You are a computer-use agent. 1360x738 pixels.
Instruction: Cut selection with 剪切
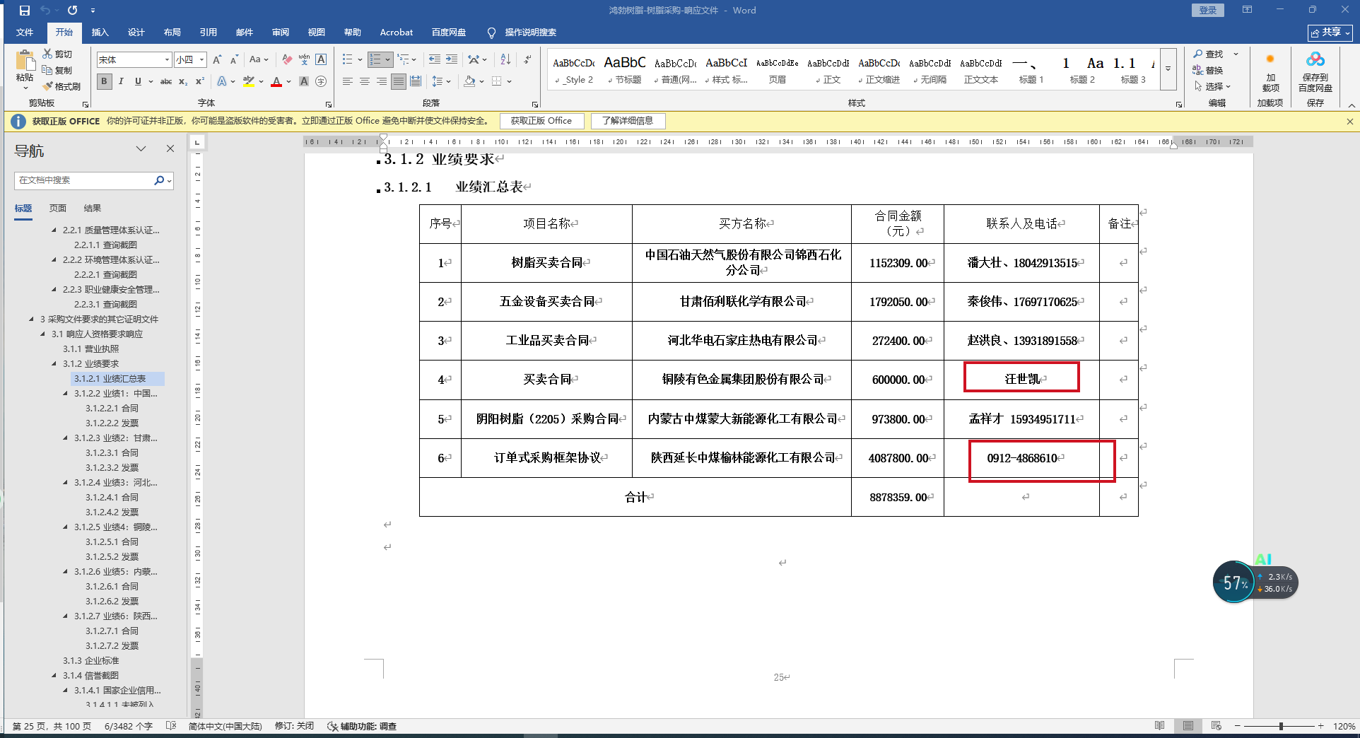tap(57, 54)
